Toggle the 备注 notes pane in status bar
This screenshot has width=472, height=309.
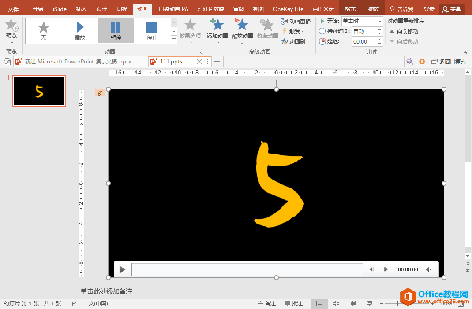coord(267,304)
